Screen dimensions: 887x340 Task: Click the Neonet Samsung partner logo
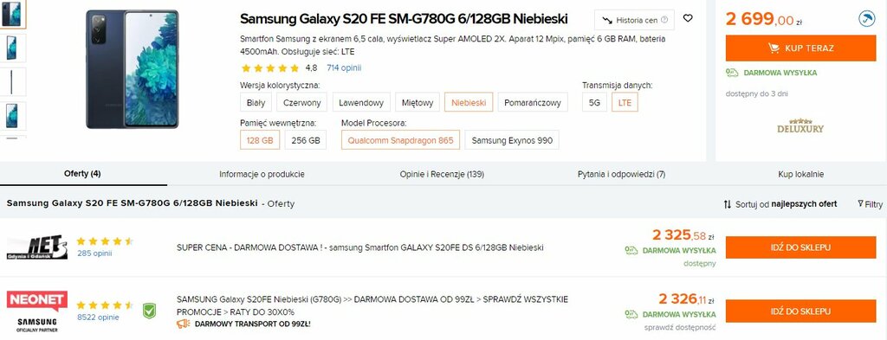37,311
